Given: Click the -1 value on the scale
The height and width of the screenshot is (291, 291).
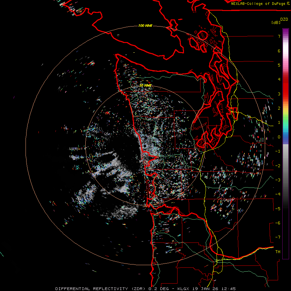Looking at the screenshot, I should [x=278, y=151].
